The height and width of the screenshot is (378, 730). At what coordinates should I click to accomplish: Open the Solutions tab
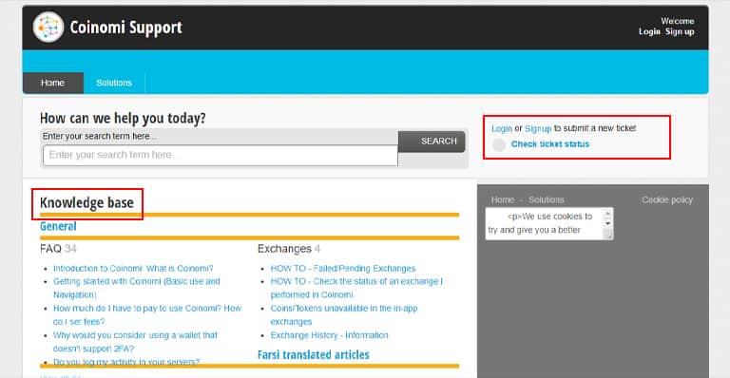[114, 83]
